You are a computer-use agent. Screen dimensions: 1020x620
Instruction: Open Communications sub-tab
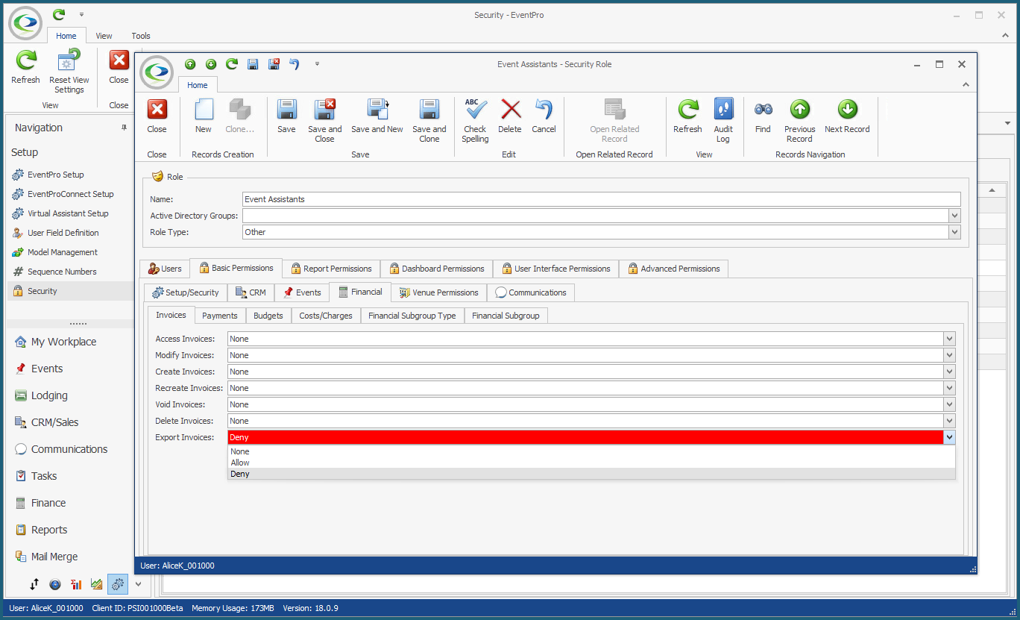[x=530, y=292]
